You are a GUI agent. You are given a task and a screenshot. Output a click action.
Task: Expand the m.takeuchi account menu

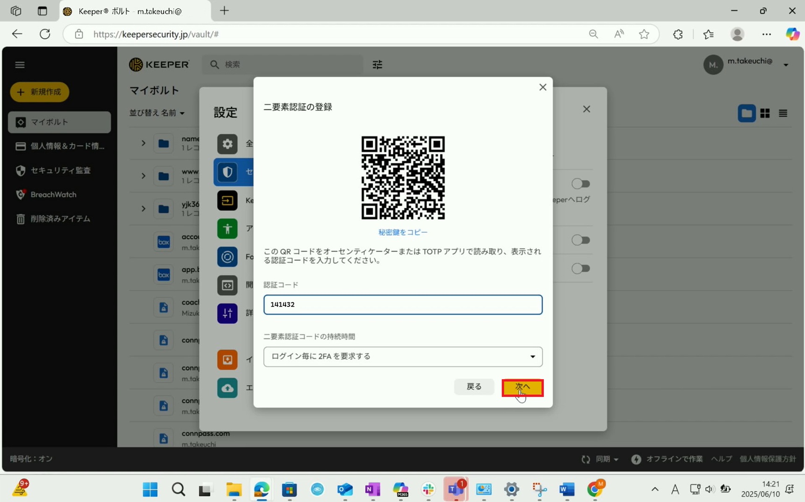[x=786, y=65]
